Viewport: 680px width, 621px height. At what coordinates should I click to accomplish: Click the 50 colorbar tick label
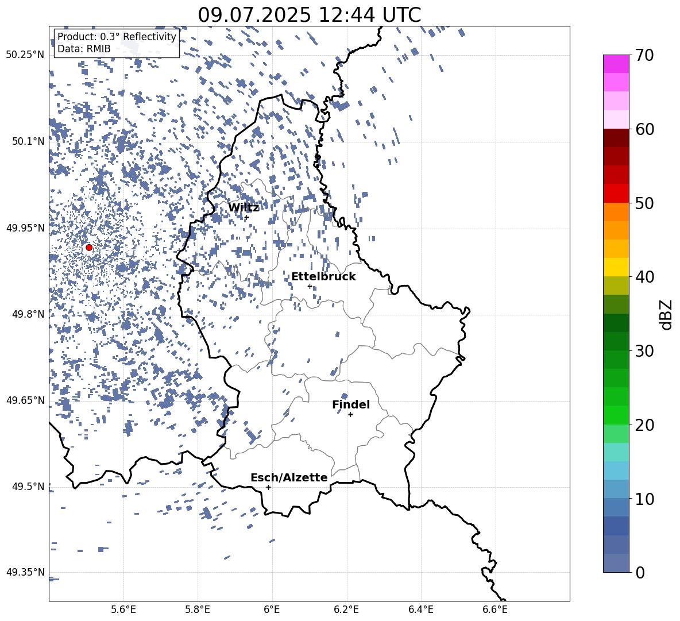pos(644,203)
